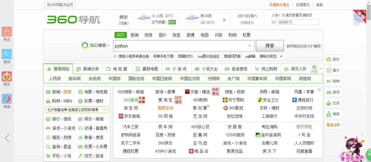The width and height of the screenshot is (371, 162).
Task: Click today's rainy weather icon
Action: pyautogui.click(x=144, y=19)
